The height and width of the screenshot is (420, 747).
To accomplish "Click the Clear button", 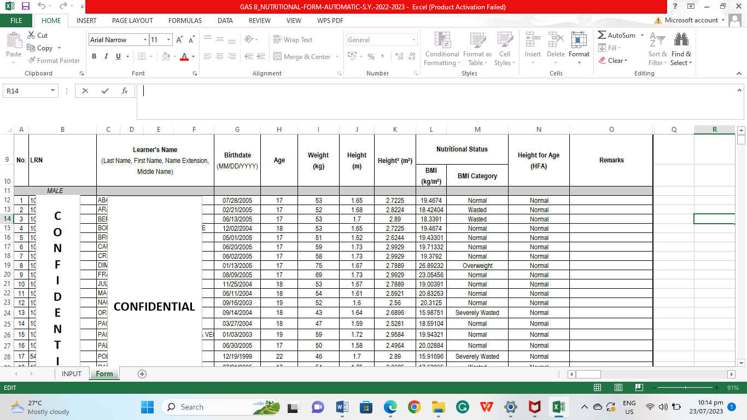I will click(613, 61).
